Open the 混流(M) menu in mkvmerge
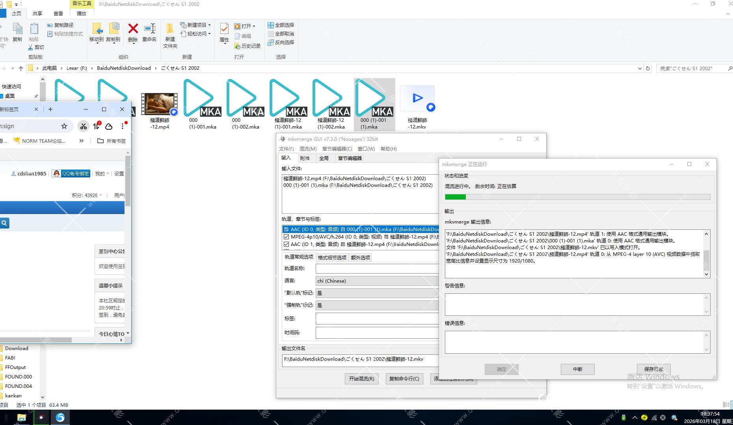Image resolution: width=733 pixels, height=425 pixels. click(x=307, y=149)
